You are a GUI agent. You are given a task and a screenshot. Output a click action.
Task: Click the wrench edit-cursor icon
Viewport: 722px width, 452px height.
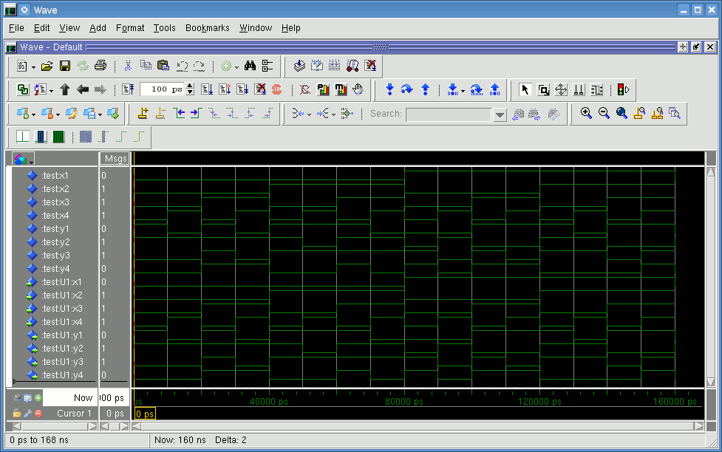27,414
